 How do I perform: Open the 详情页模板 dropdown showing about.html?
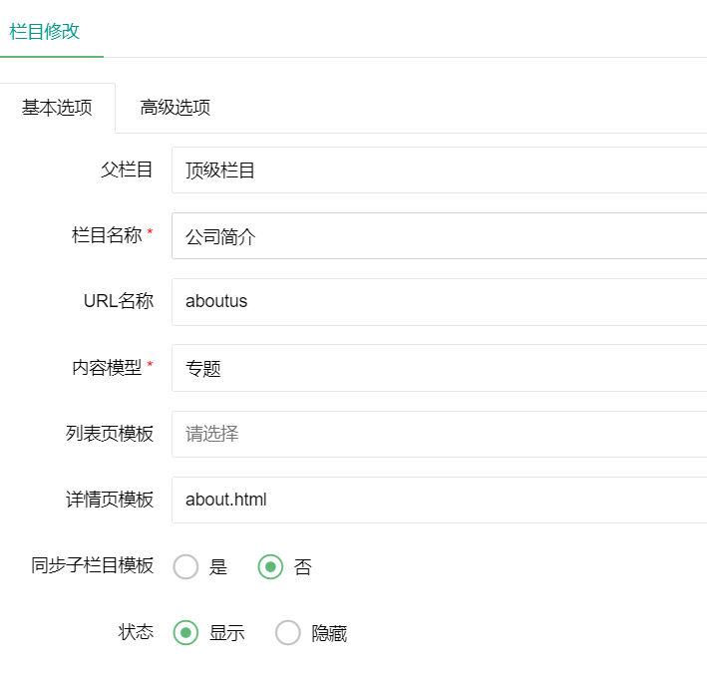(439, 500)
